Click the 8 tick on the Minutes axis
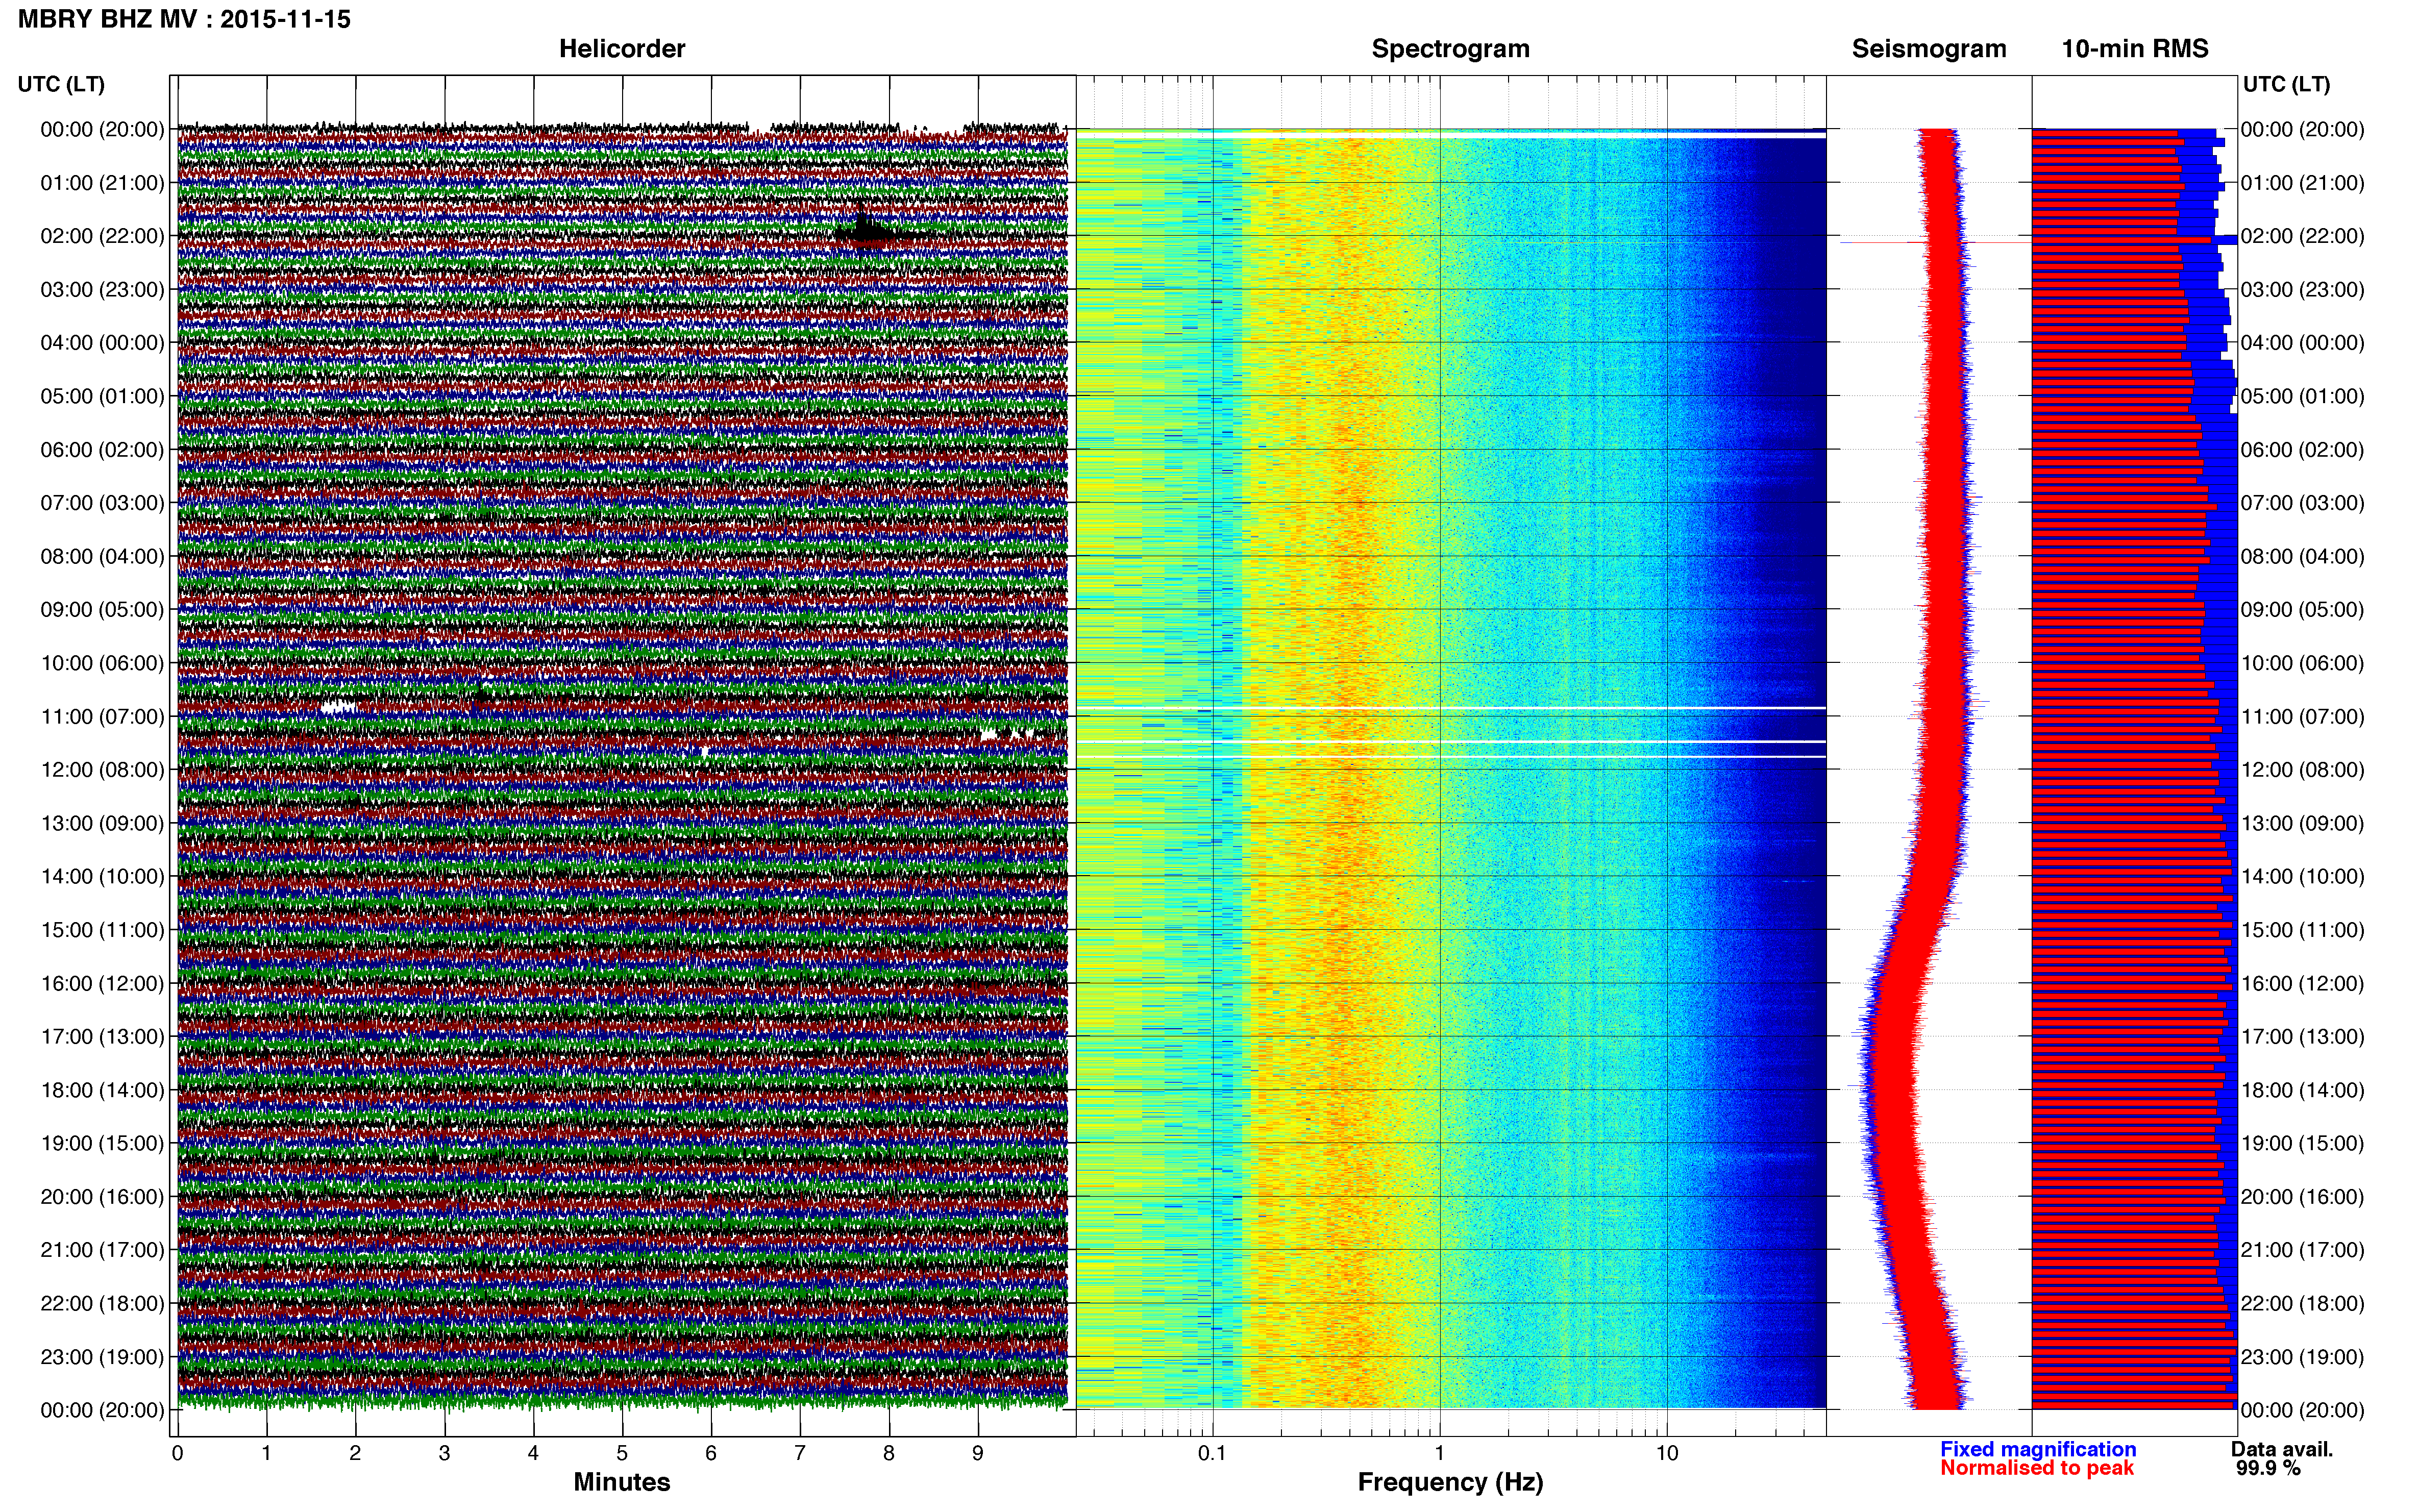Image resolution: width=2419 pixels, height=1512 pixels. click(889, 1454)
